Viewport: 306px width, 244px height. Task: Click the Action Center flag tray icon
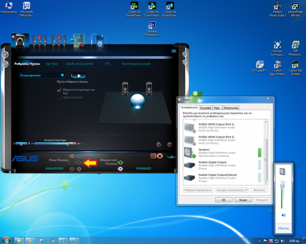(265, 241)
